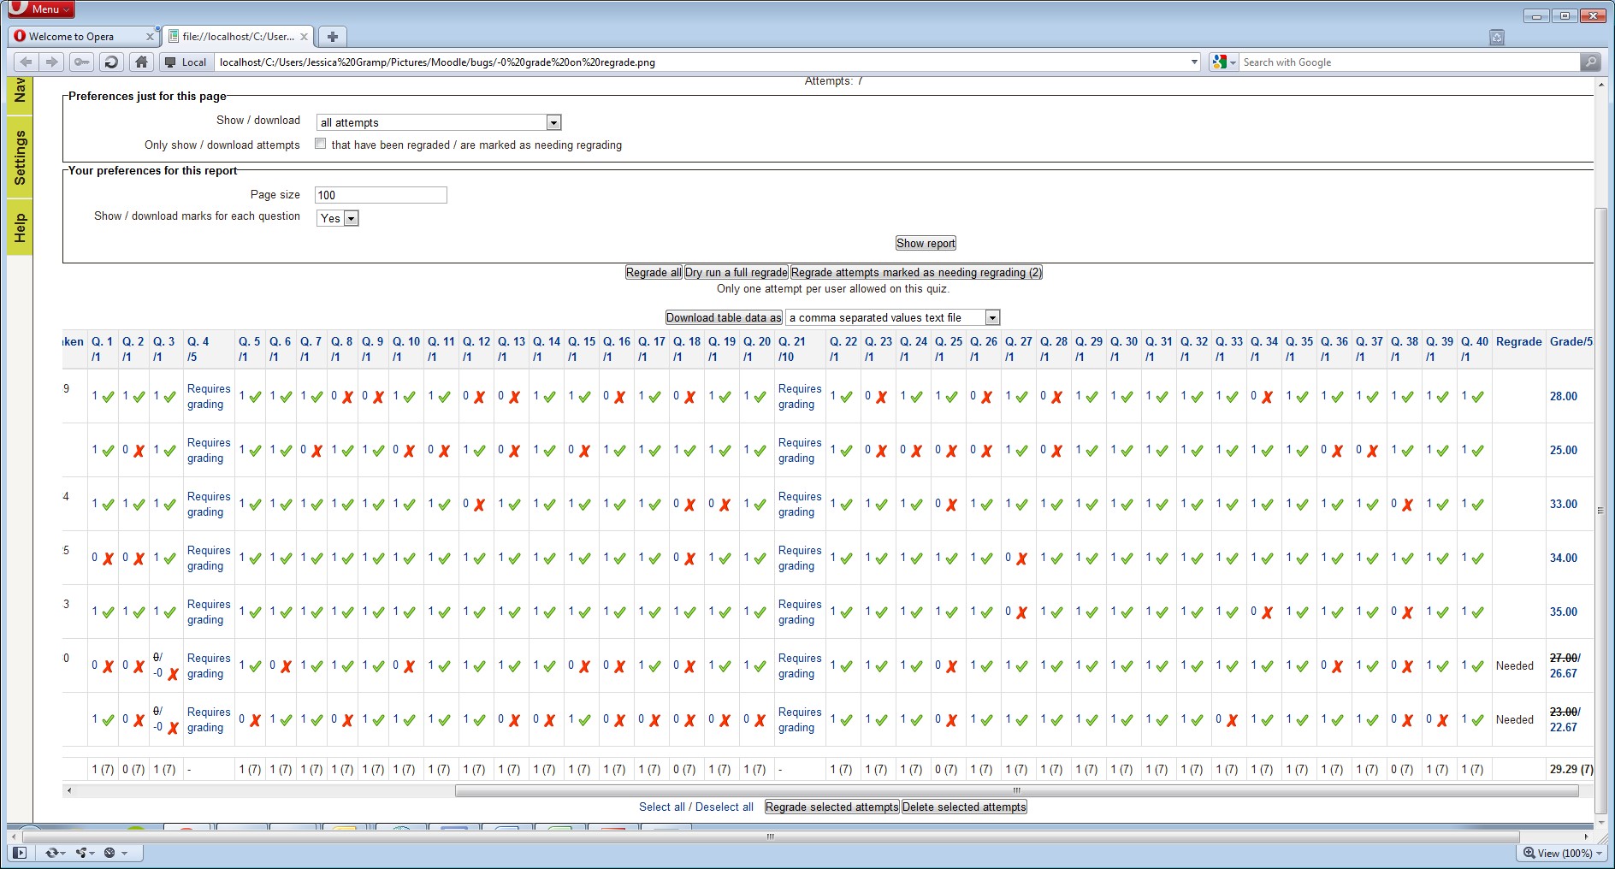This screenshot has height=869, width=1615.
Task: Click the Google search engine icon
Action: [x=1219, y=62]
